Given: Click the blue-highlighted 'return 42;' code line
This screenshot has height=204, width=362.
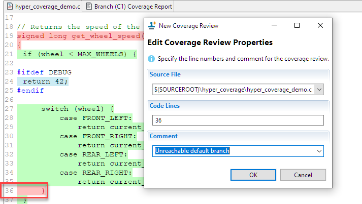Looking at the screenshot, I should click(45, 81).
